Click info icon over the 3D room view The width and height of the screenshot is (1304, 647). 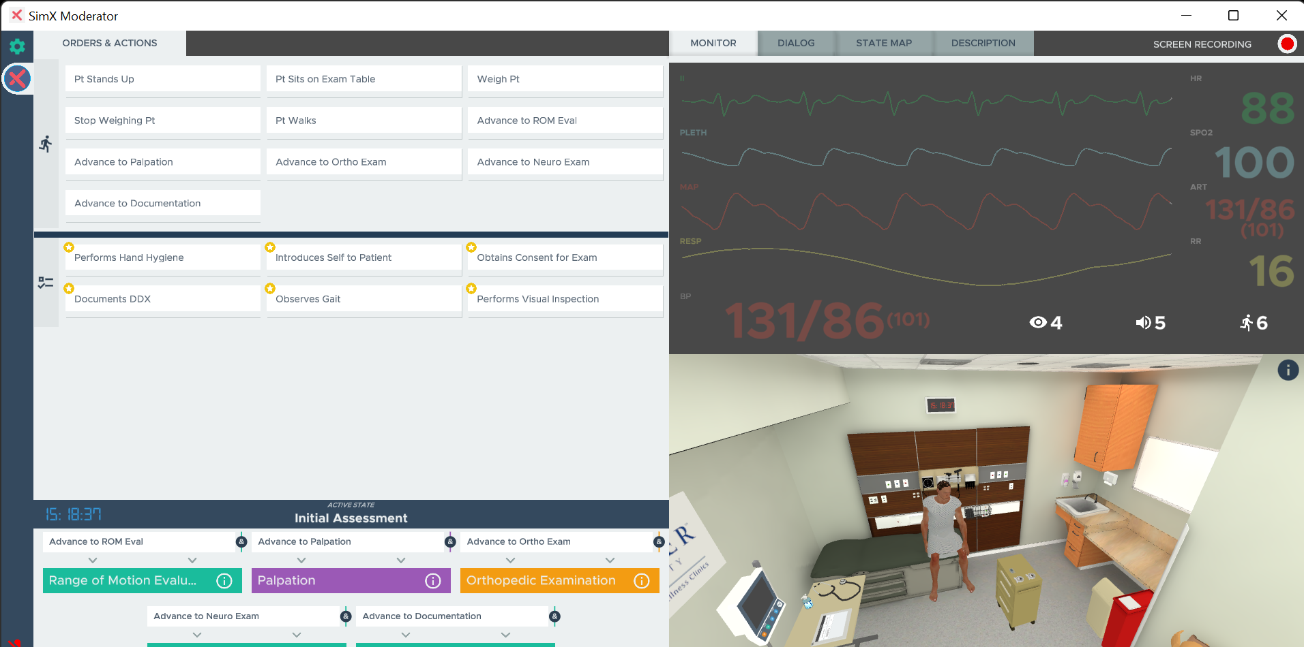tap(1288, 370)
